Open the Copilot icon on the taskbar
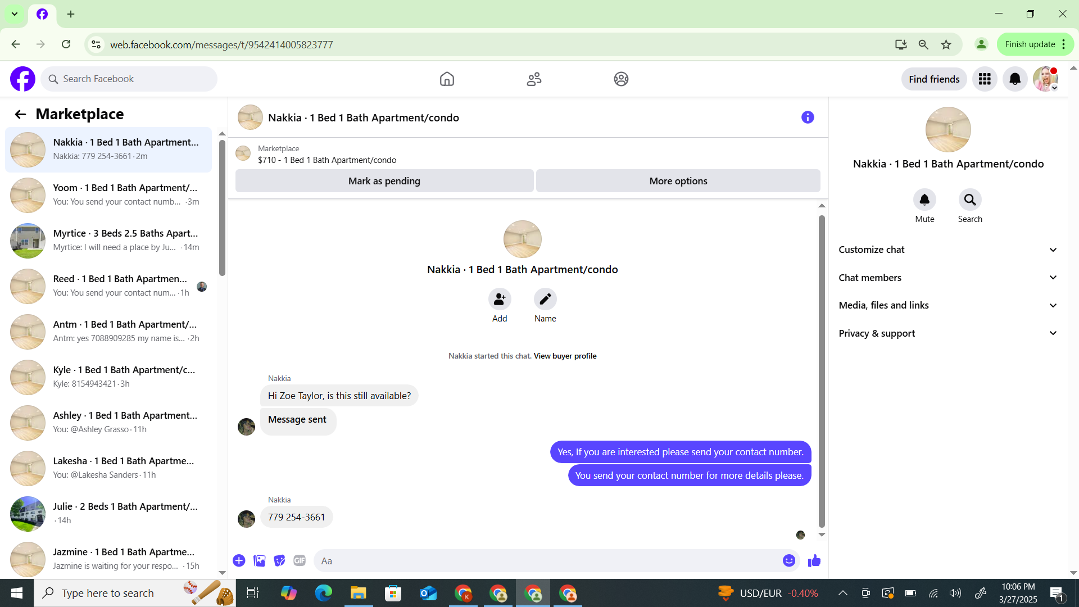Screen dimensions: 1079x607 coord(289,594)
